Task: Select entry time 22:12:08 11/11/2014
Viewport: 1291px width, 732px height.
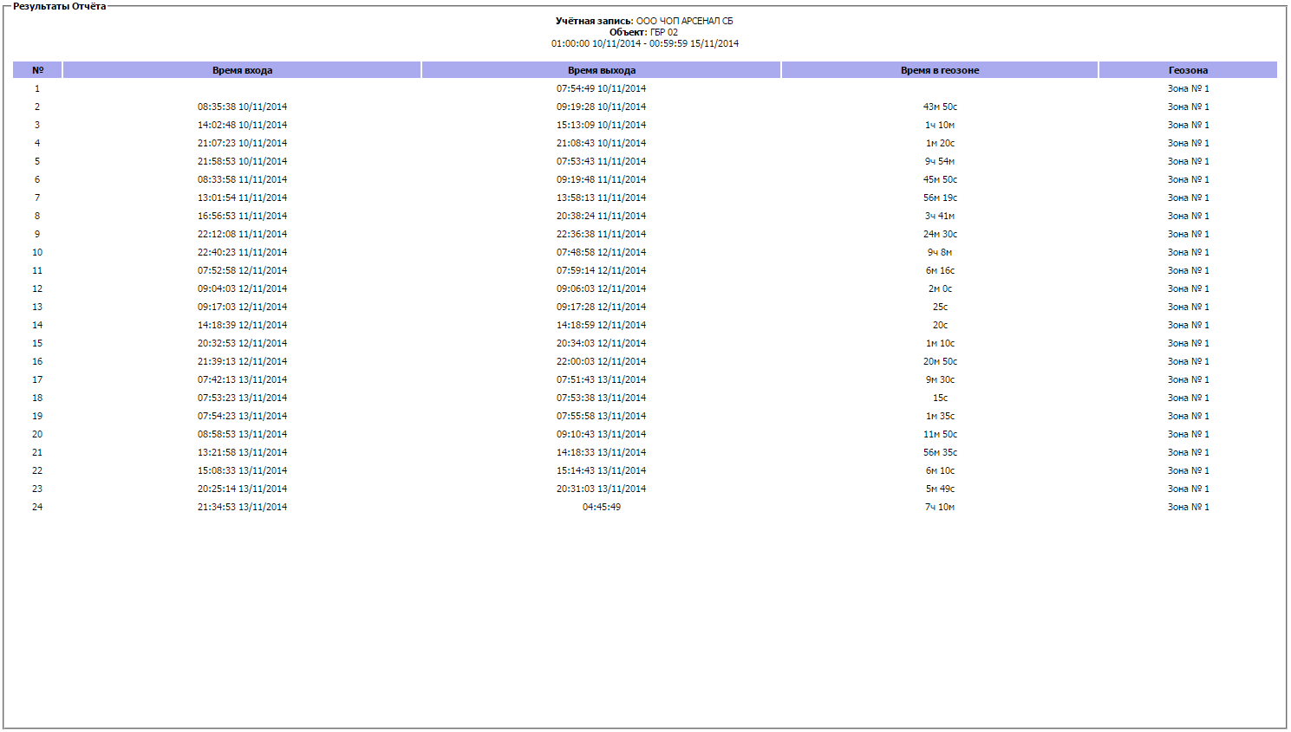Action: [242, 234]
